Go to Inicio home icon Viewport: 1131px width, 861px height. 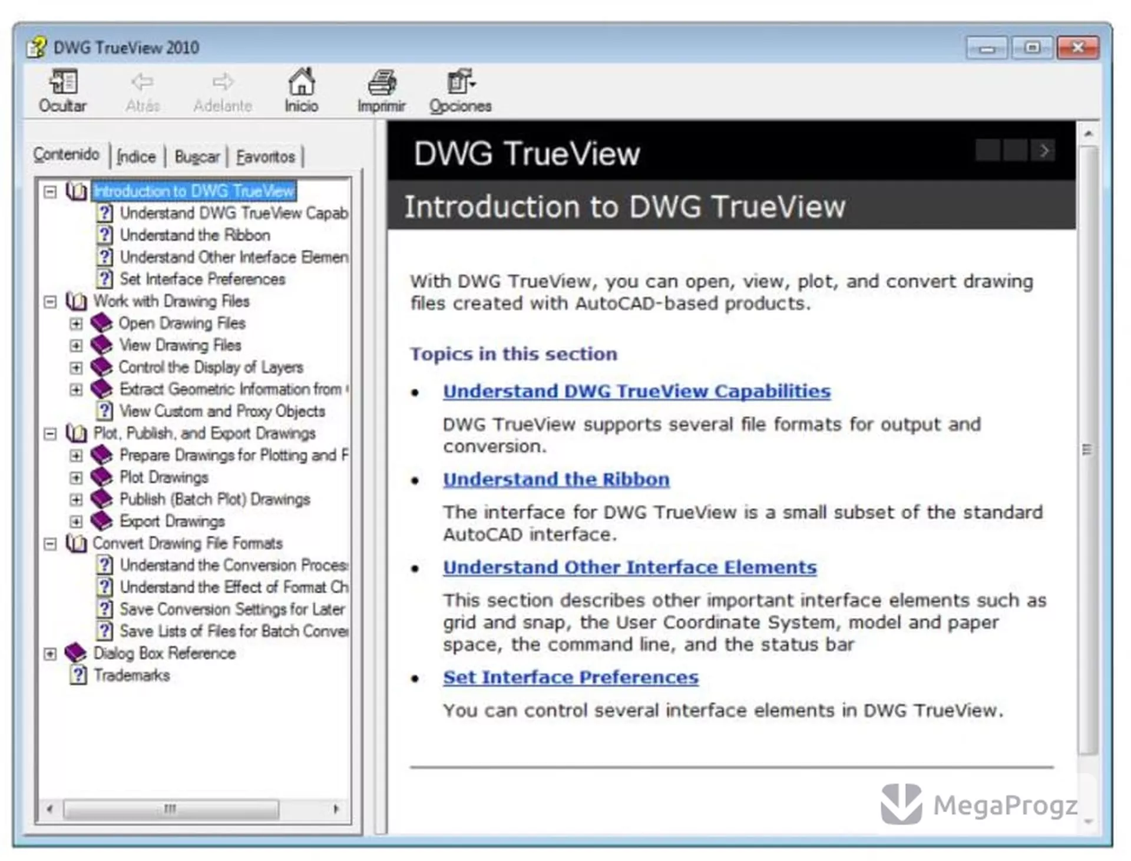pos(301,81)
